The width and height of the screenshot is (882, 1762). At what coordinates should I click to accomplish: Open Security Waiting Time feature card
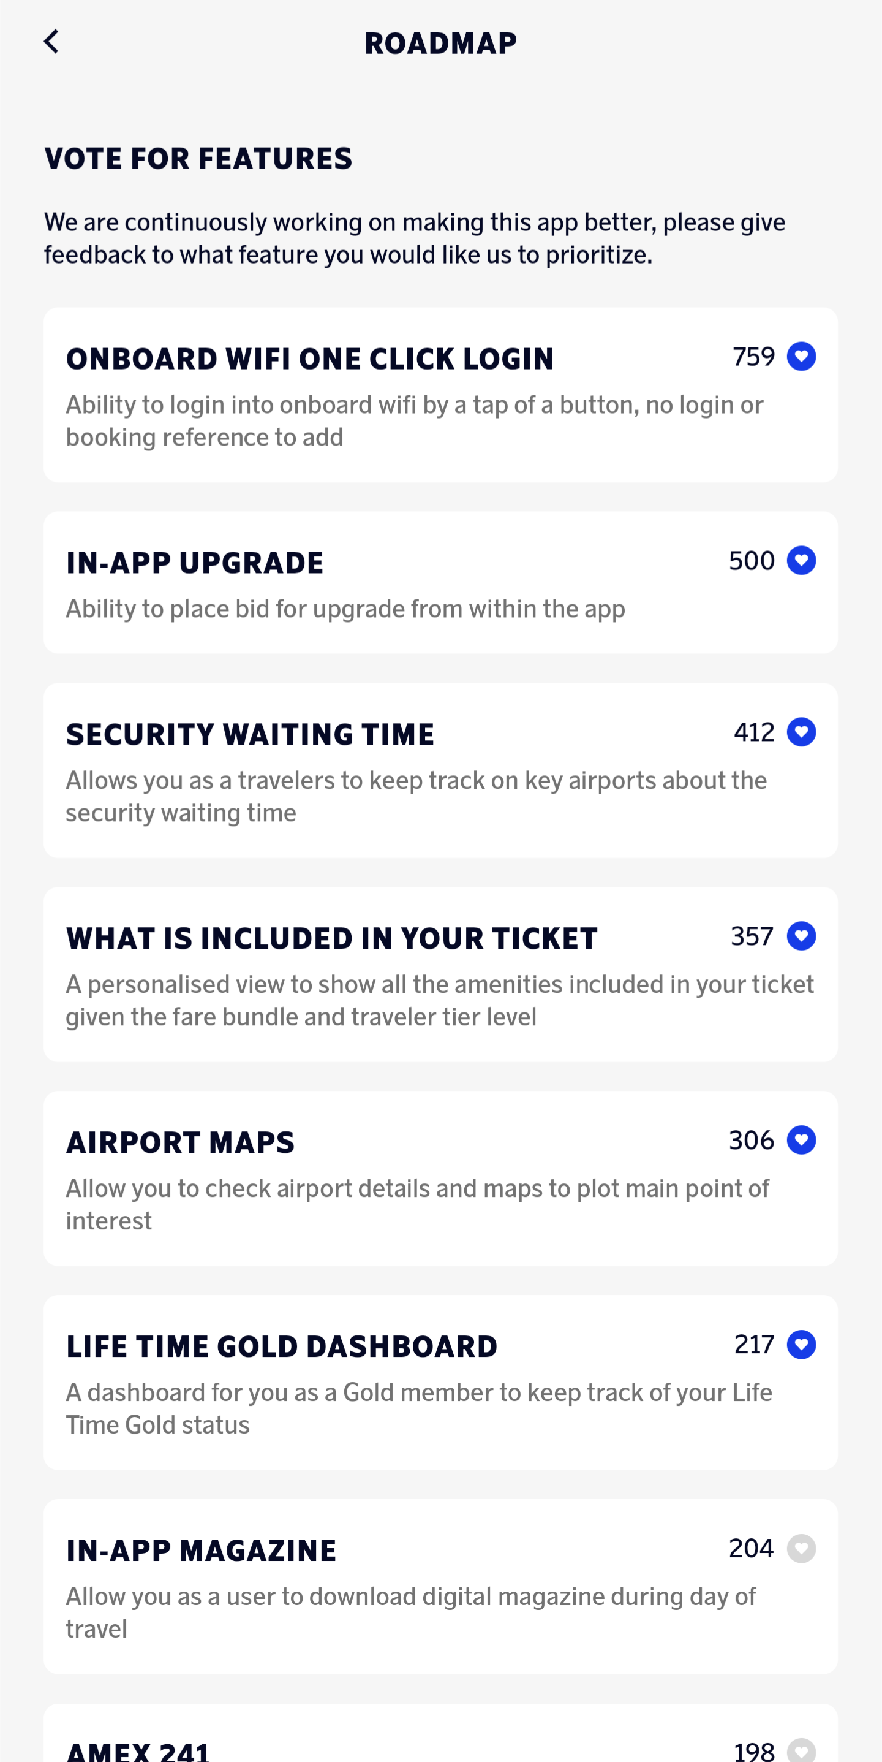(441, 770)
